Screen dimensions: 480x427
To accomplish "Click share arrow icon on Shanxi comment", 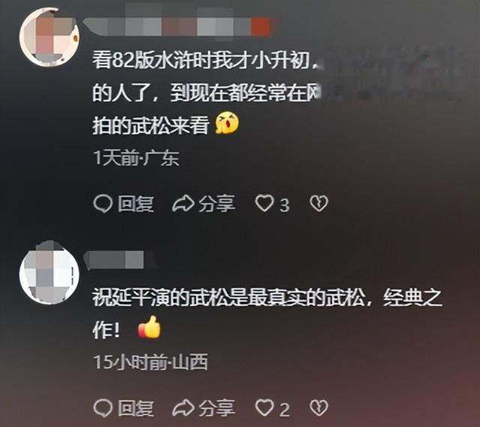I will point(183,408).
